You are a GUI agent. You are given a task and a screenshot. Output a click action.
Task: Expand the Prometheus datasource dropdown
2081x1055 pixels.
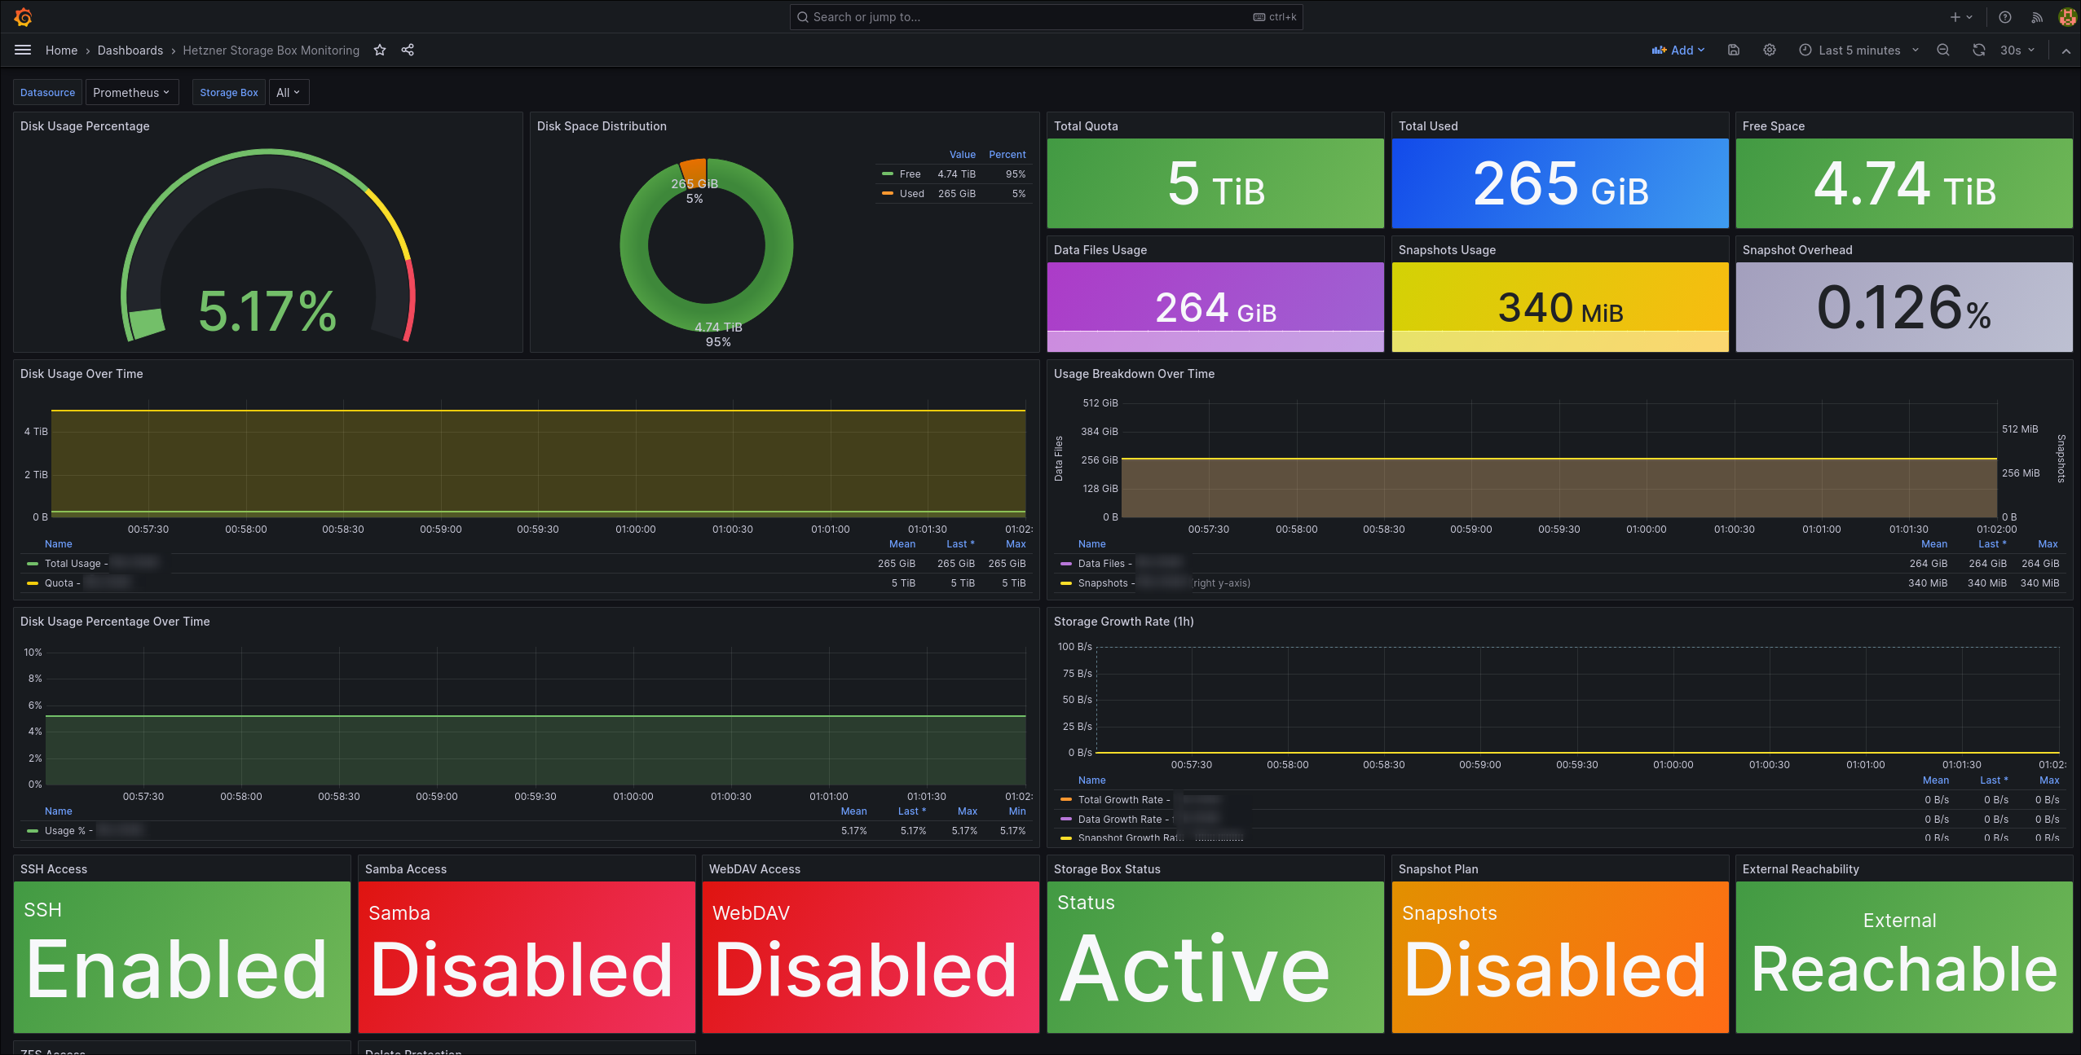click(x=131, y=92)
